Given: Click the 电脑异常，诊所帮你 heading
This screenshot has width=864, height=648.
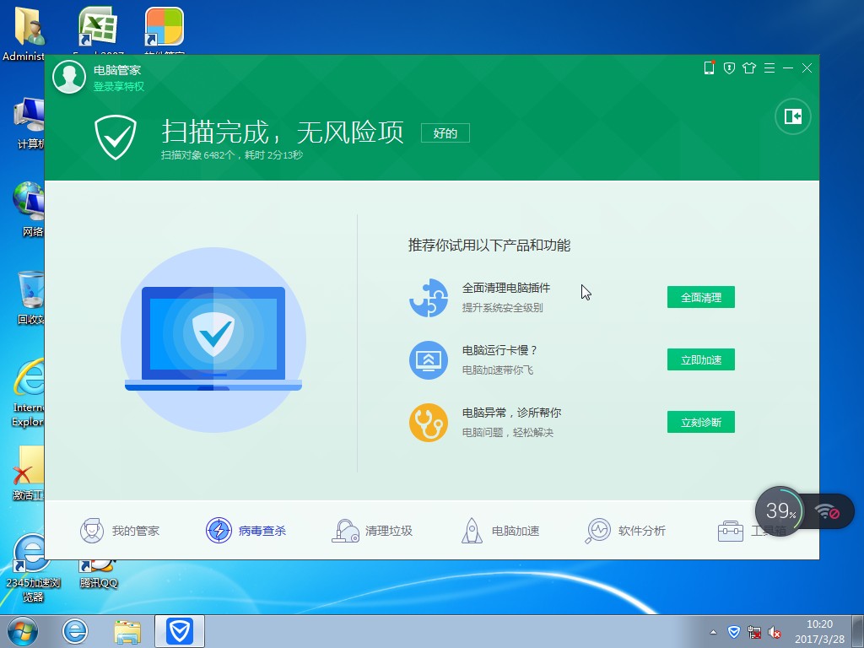Looking at the screenshot, I should [511, 412].
